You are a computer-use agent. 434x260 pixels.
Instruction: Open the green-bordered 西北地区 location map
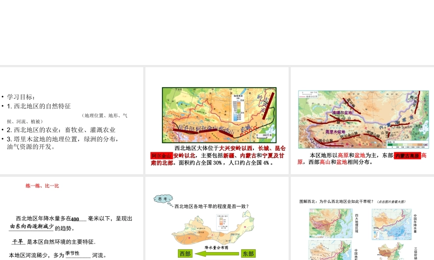click(x=219, y=115)
